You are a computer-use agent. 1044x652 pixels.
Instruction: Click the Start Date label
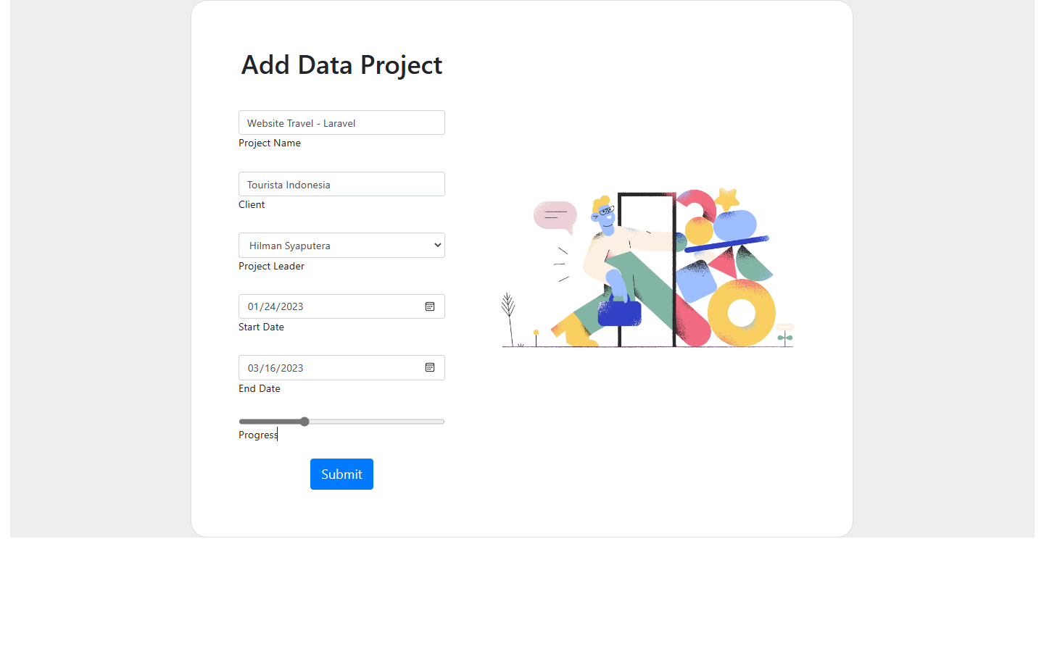261,327
